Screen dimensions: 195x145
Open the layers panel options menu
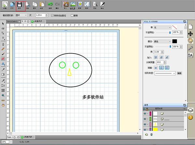pos(185,109)
